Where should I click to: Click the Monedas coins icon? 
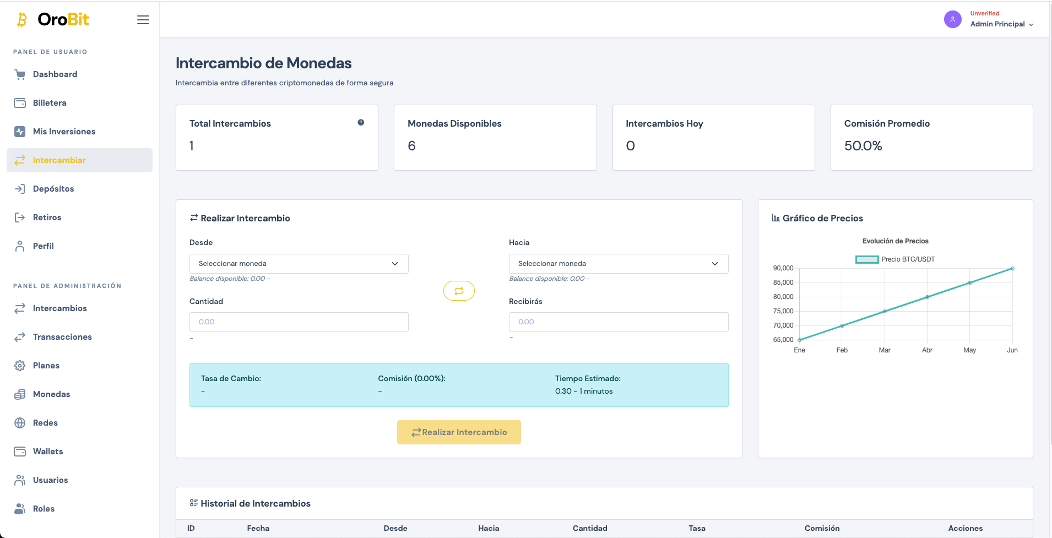click(x=20, y=394)
